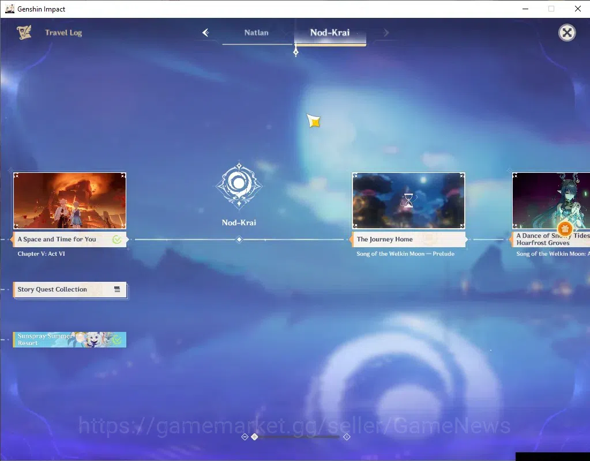This screenshot has height=461, width=590.
Task: Click the list icon on Story Quest Collection
Action: [x=117, y=289]
